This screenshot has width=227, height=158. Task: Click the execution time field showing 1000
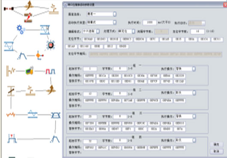[149, 23]
